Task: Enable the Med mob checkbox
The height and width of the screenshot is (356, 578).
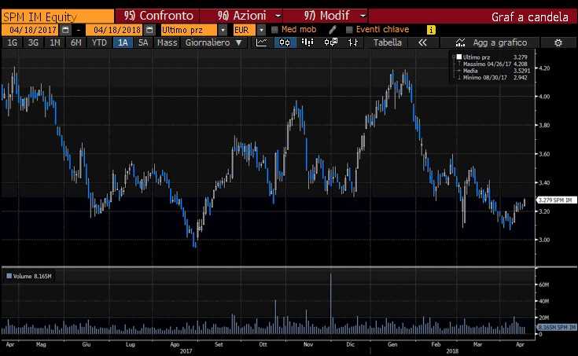Action: coord(274,29)
